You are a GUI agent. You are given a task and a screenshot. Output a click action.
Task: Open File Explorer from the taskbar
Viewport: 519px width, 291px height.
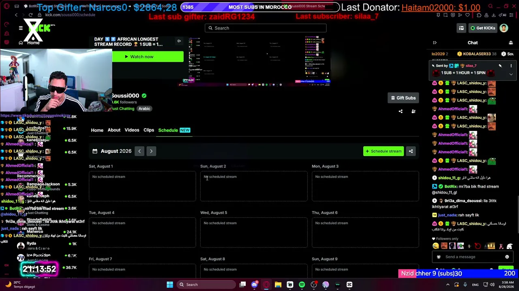278,285
